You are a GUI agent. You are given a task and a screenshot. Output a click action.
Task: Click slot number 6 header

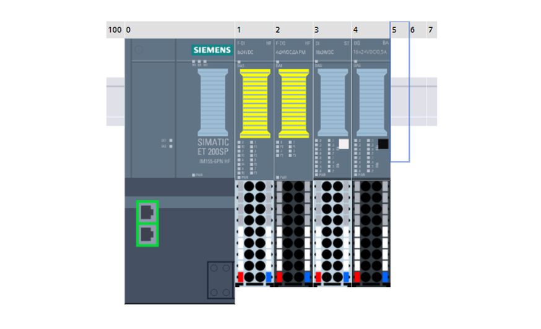click(418, 30)
